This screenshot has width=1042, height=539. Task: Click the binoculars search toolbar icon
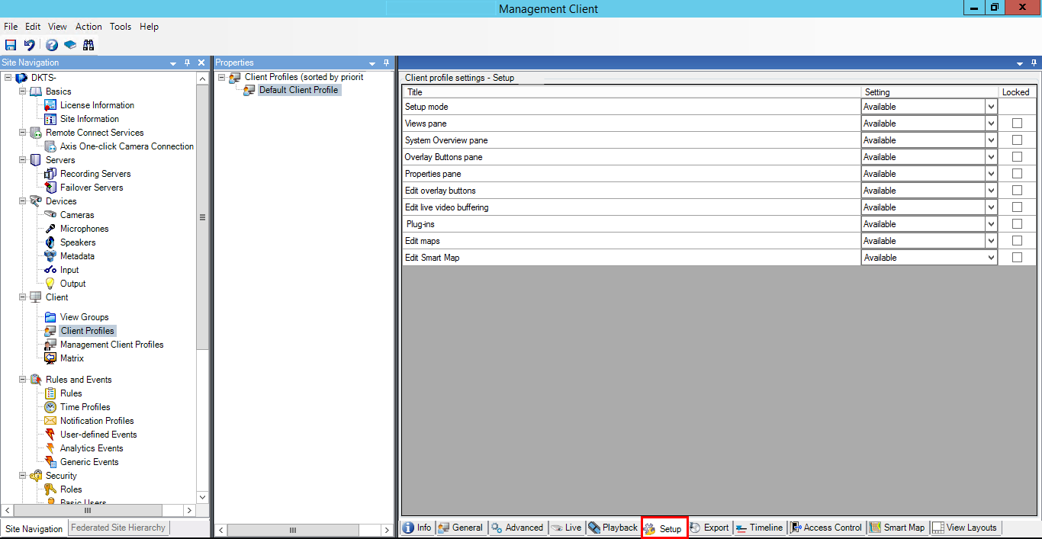tap(88, 44)
